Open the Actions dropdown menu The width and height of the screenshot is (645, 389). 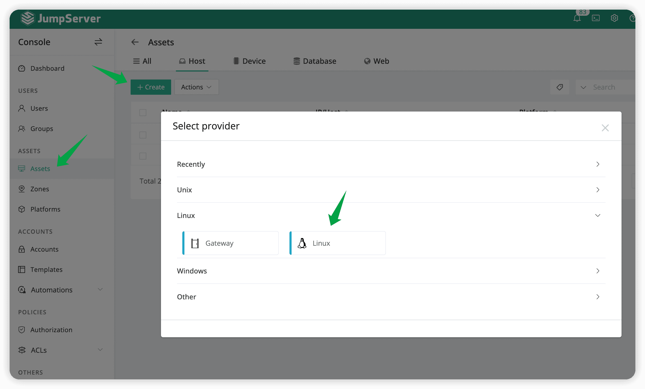[x=196, y=87]
